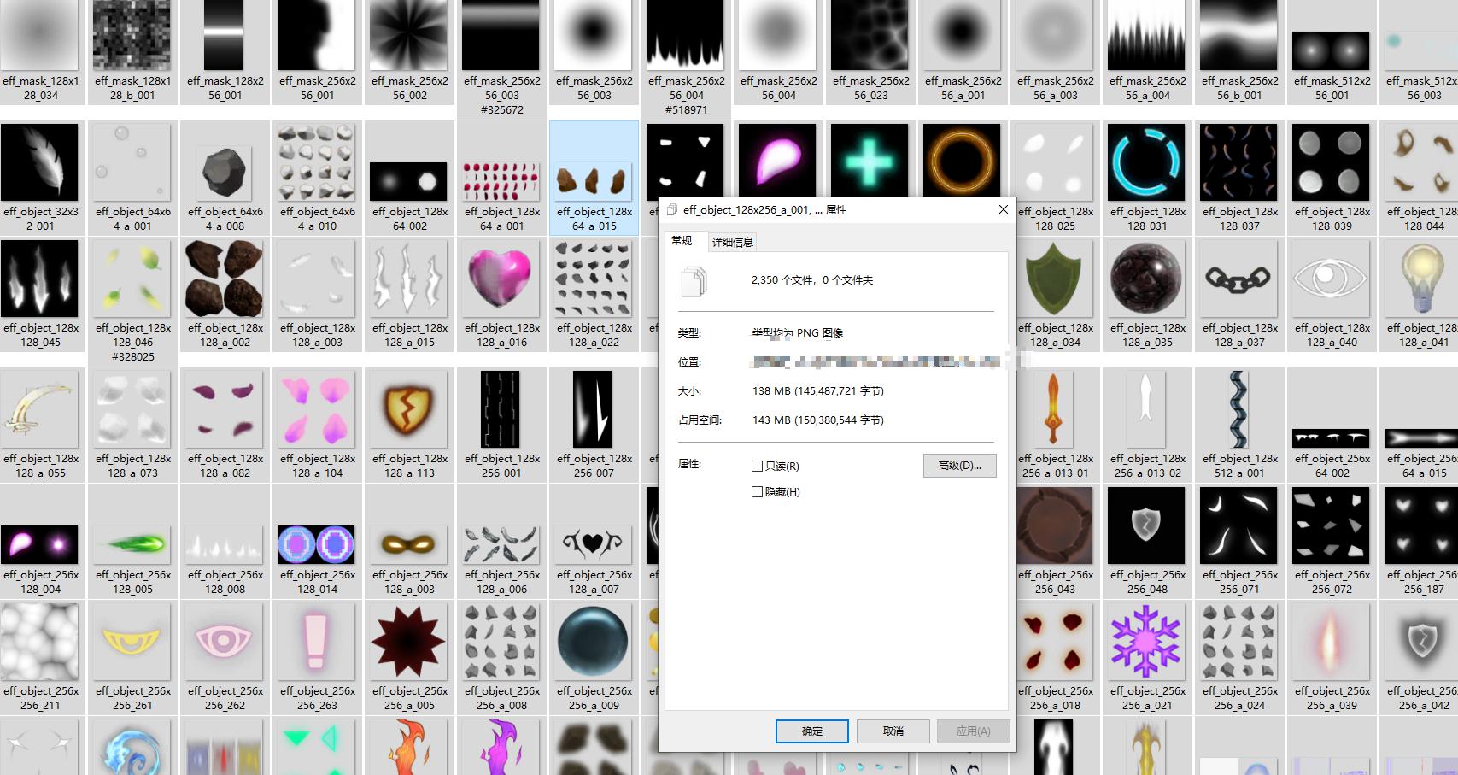Select broken shield thumbnail eff_object_128x128_a_113
The height and width of the screenshot is (775, 1458).
coord(409,409)
